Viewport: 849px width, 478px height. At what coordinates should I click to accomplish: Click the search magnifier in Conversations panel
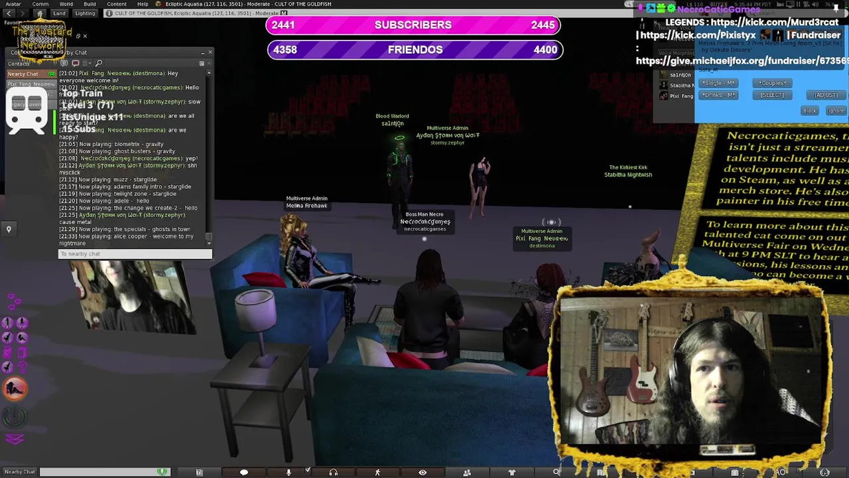(x=99, y=63)
